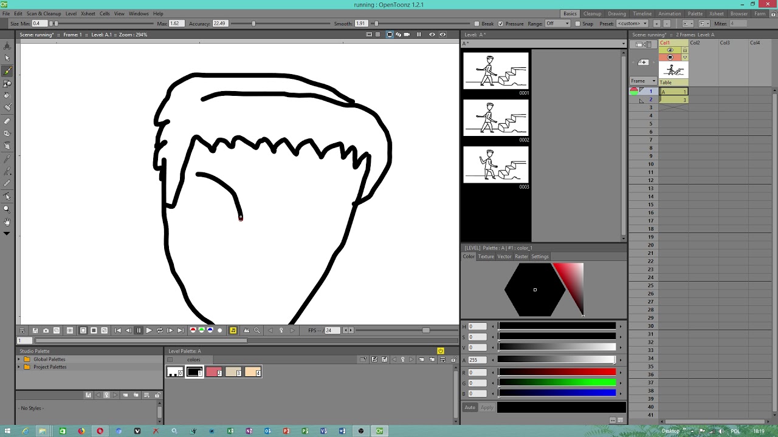Jump to the first frame
The image size is (778, 437).
point(118,330)
